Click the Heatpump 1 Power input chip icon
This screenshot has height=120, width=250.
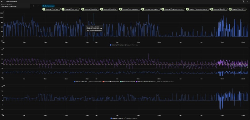(44, 9)
